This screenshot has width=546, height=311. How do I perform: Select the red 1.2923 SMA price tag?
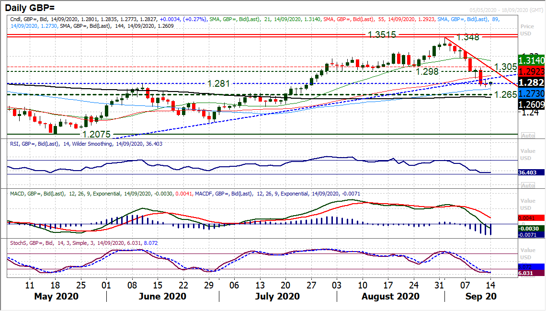point(532,71)
